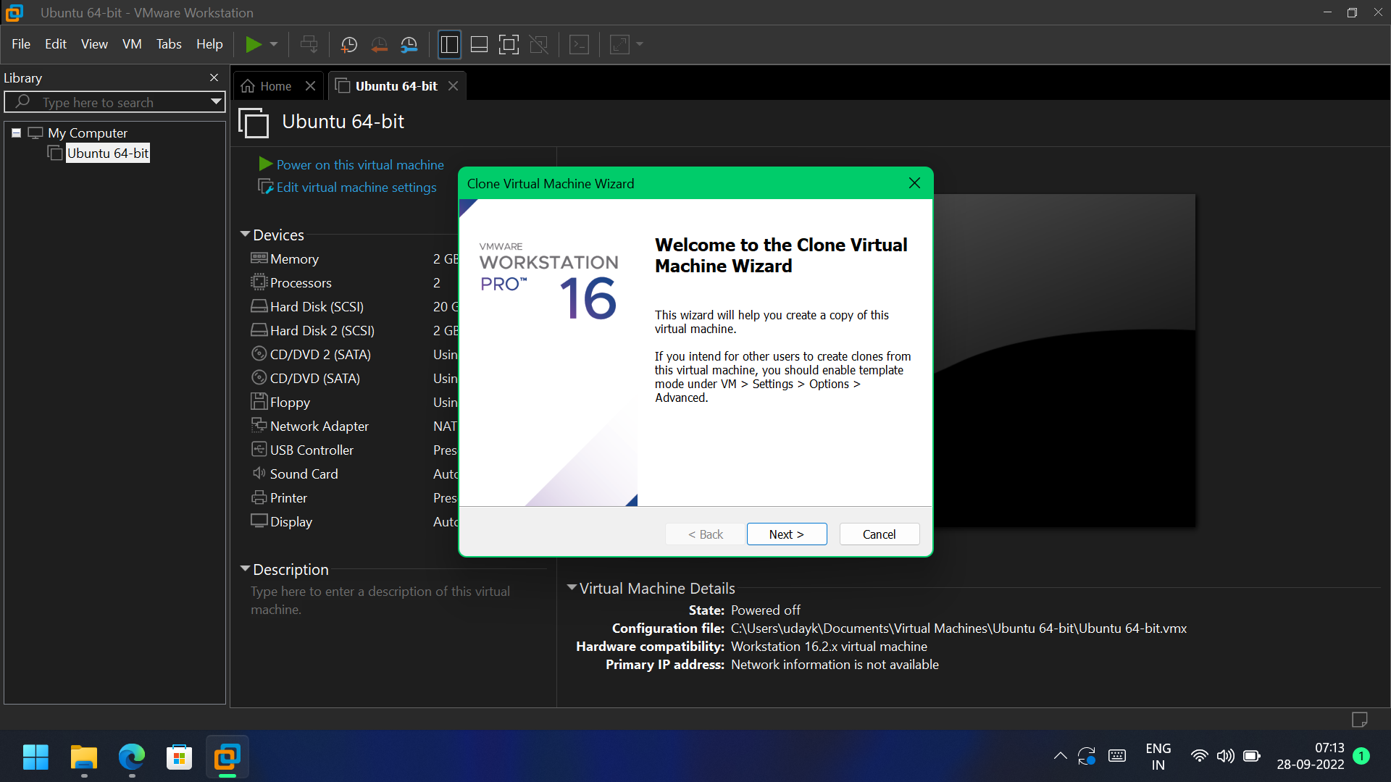The height and width of the screenshot is (782, 1391).
Task: Take a snapshot of this virtual machine
Action: pos(348,45)
